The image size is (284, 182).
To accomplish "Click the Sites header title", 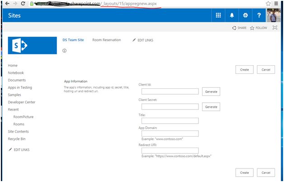I will (14, 15).
